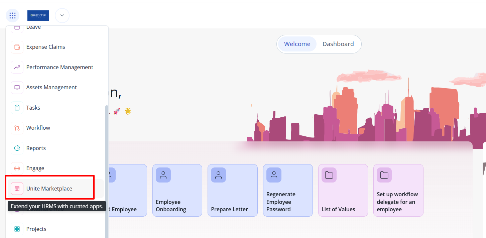Click the Prepare Letter card

232,190
